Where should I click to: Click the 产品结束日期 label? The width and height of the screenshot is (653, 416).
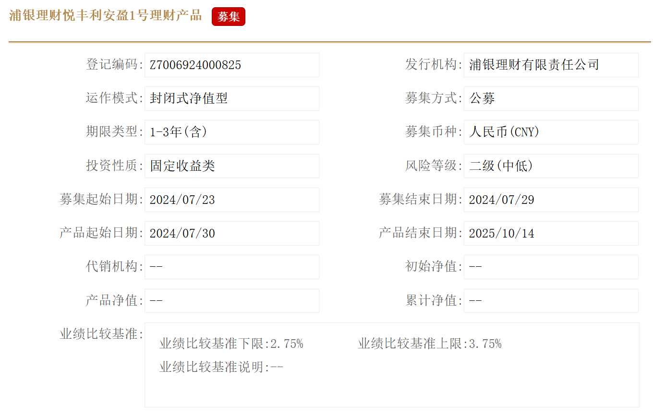point(421,233)
